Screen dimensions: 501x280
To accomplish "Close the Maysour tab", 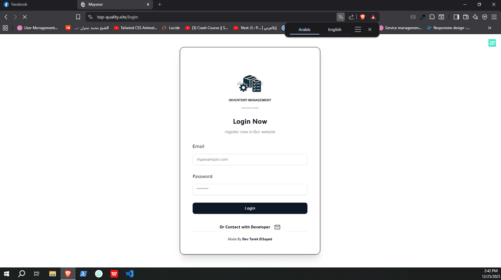I will pos(148,4).
